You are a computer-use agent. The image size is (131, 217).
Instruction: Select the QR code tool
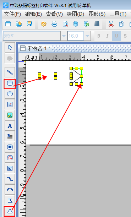click(10, 168)
